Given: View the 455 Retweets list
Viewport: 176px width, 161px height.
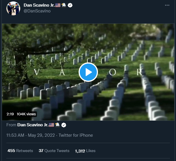Looking at the screenshot, I should tap(20, 151).
